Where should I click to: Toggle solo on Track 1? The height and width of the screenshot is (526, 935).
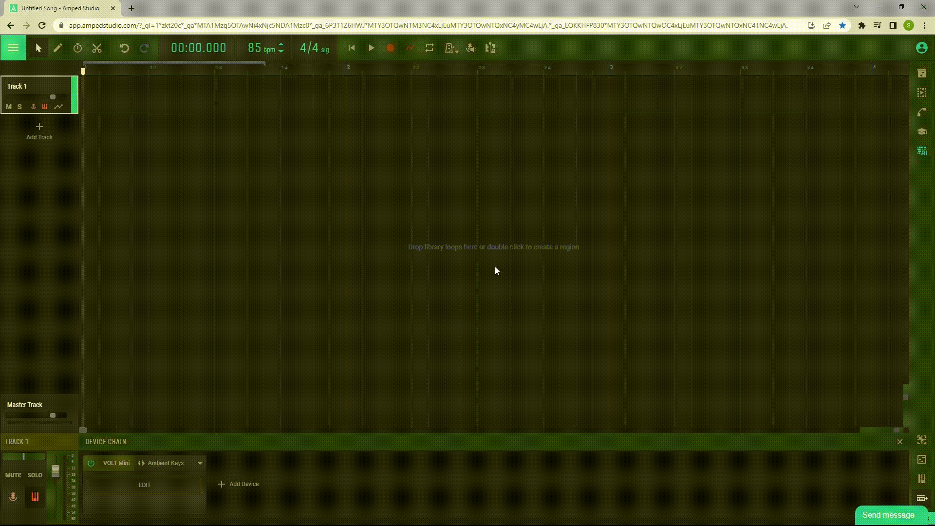click(x=19, y=107)
